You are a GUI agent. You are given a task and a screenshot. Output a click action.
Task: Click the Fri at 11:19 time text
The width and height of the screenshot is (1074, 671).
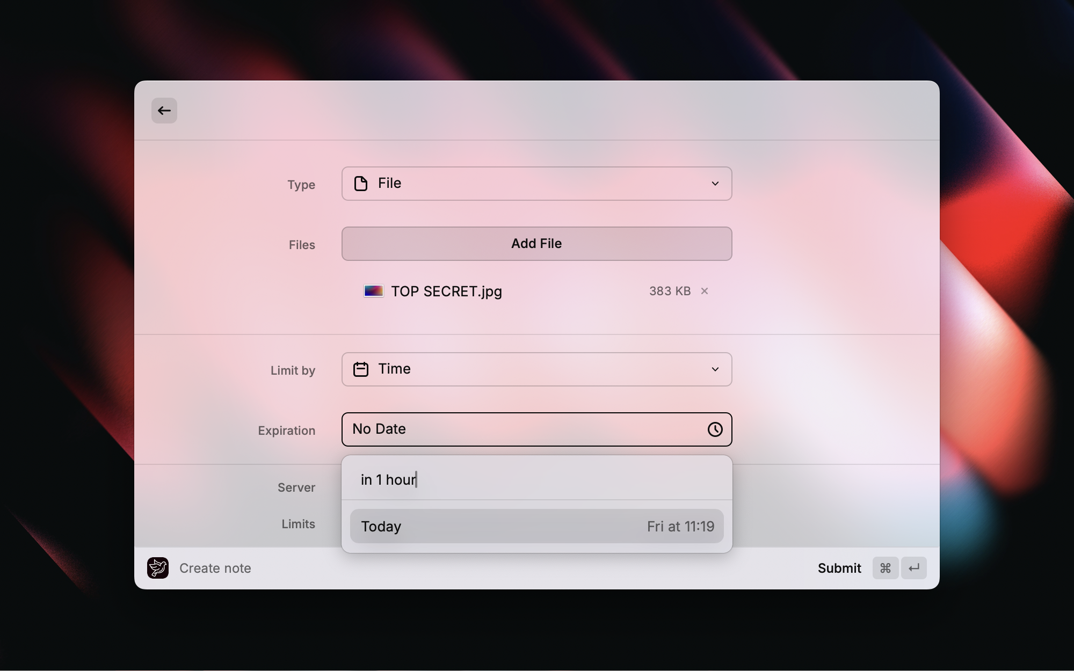point(680,527)
